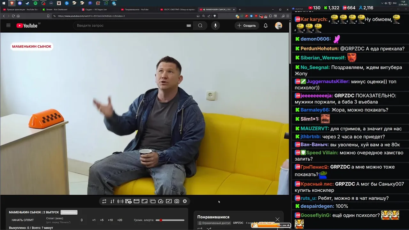Open YouTube notifications bell
The image size is (409, 230).
click(x=266, y=26)
